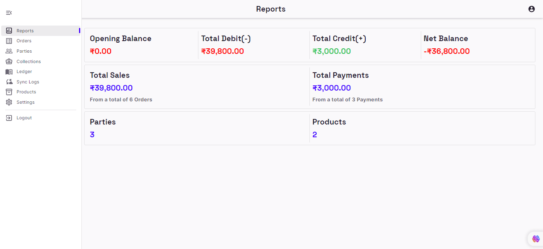
Task: Click the Opening Balance label
Action: [121, 38]
